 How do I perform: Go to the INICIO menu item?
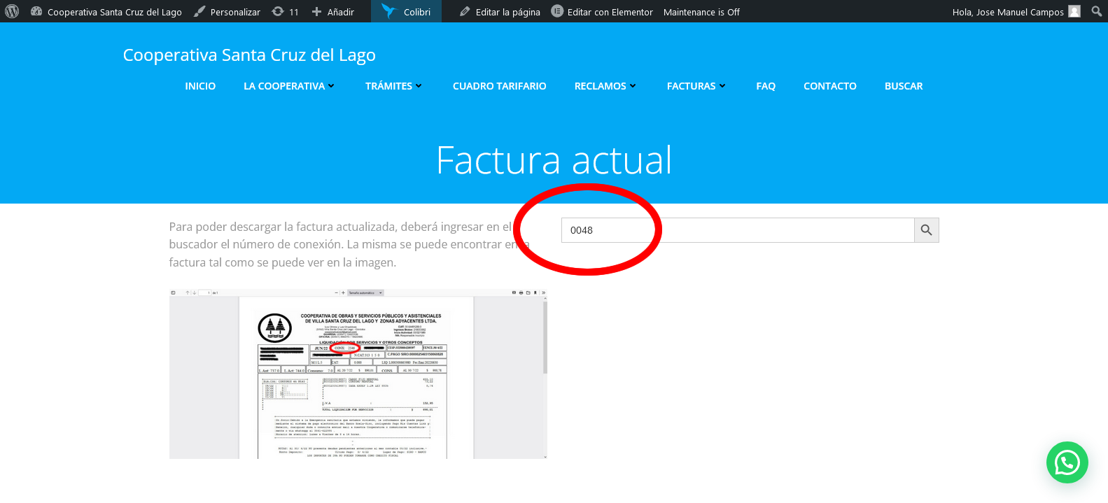[x=200, y=86]
